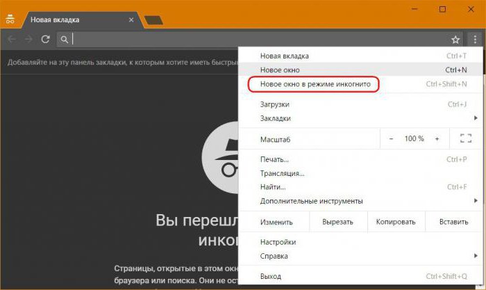
Task: Bookmark this page with the star icon
Action: pos(455,40)
